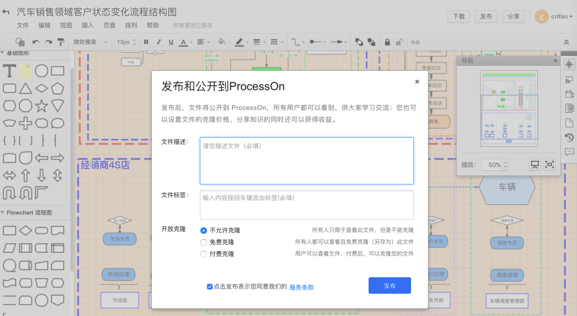577x316 pixels.
Task: Open the font color picker
Action: point(186,42)
